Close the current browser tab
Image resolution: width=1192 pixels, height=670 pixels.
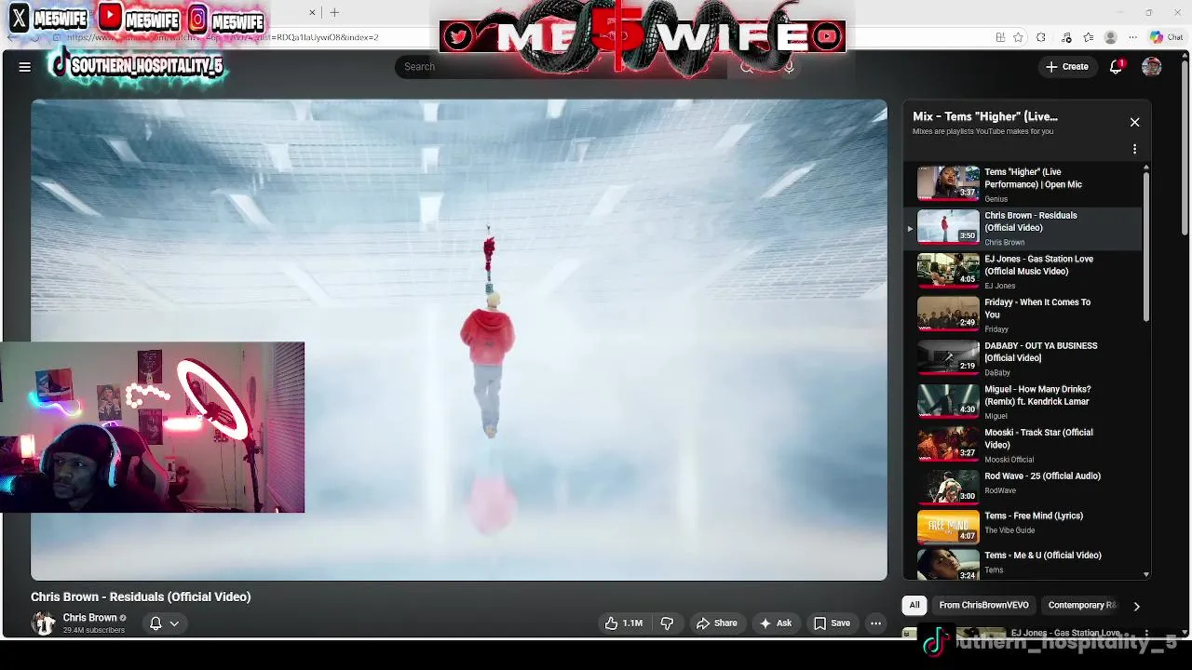(x=313, y=12)
